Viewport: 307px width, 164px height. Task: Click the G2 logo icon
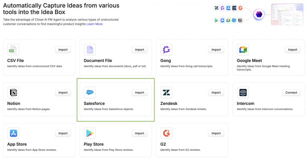(166, 133)
